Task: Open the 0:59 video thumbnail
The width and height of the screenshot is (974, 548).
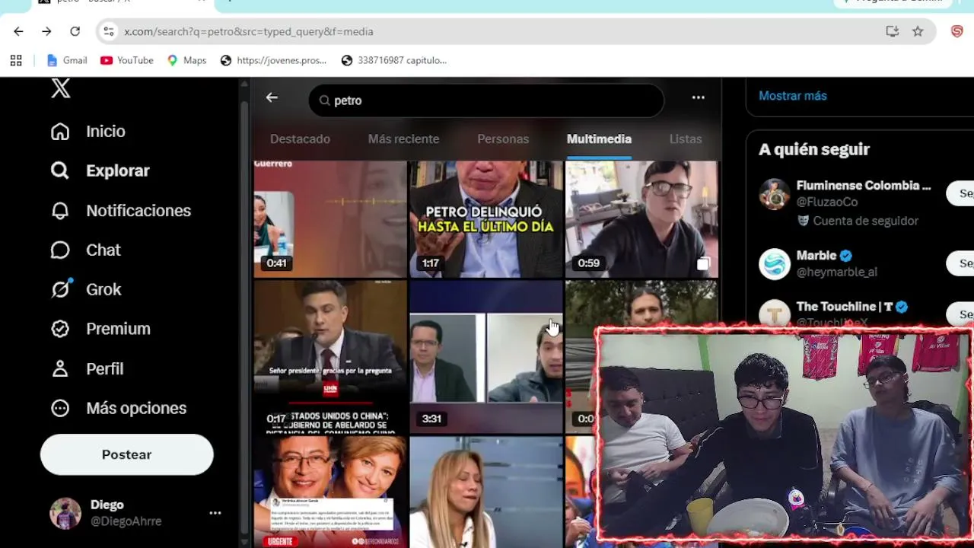Action: (x=641, y=219)
